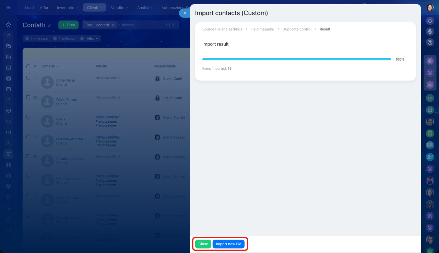Open the calendar icon in left sidebar

(x=9, y=89)
